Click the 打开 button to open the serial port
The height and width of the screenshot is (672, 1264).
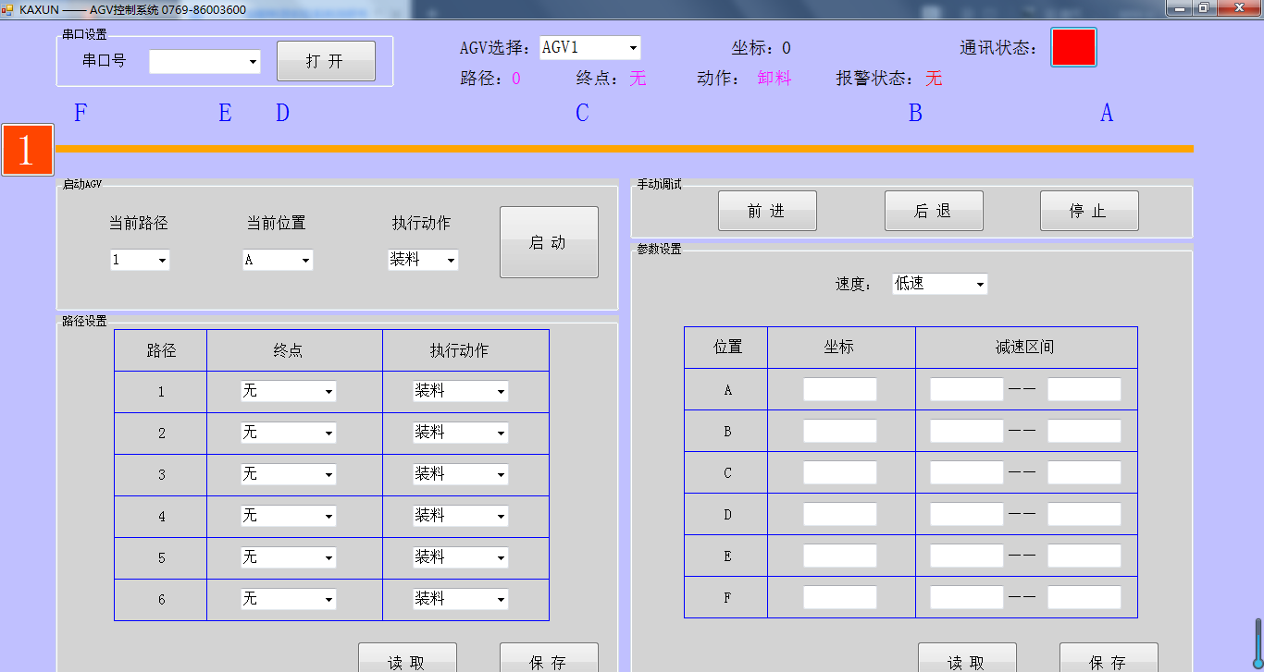point(326,61)
